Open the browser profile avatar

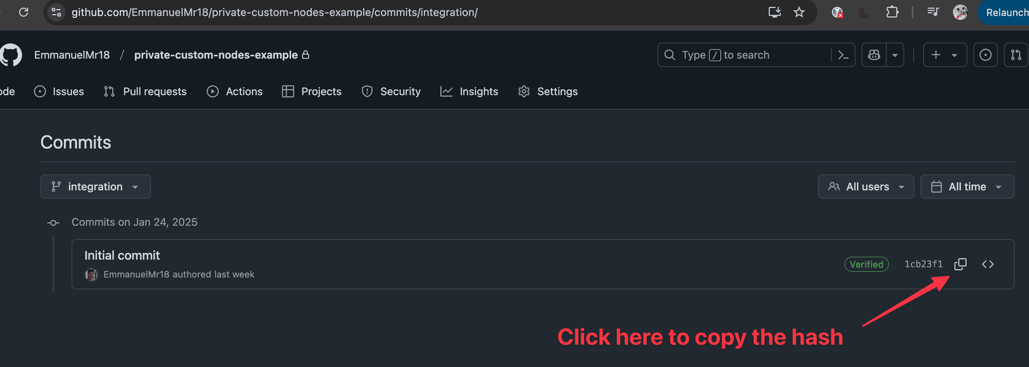click(960, 12)
